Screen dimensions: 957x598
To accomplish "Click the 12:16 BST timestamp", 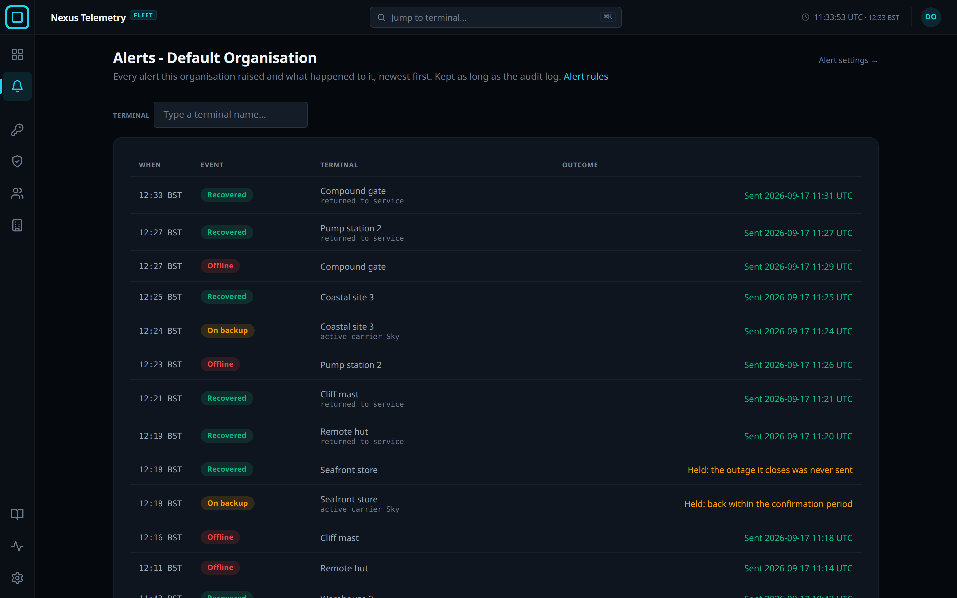I will [x=160, y=538].
